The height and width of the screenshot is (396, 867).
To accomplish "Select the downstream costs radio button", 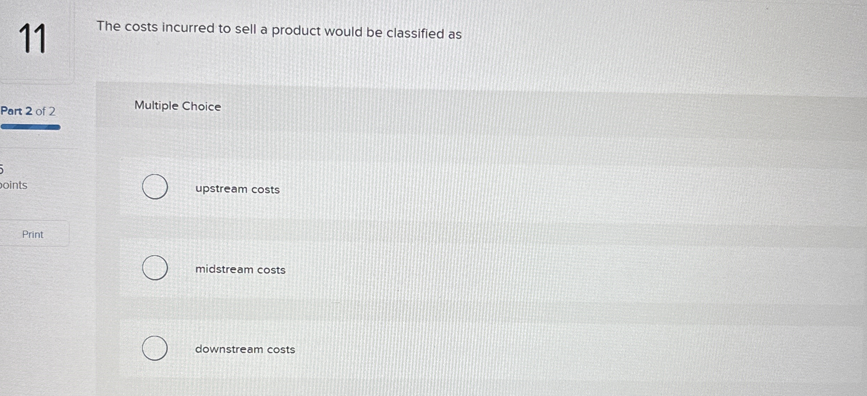I will coord(155,348).
